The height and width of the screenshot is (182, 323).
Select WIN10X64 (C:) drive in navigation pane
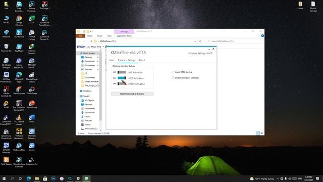pyautogui.click(x=89, y=129)
